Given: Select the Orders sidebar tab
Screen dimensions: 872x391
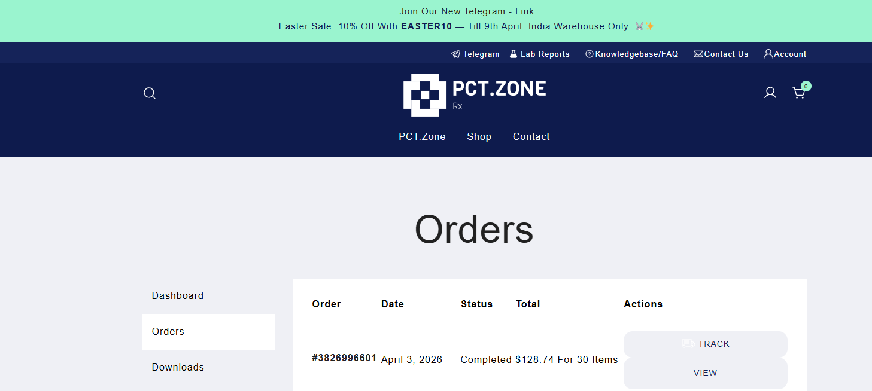Looking at the screenshot, I should [x=168, y=331].
